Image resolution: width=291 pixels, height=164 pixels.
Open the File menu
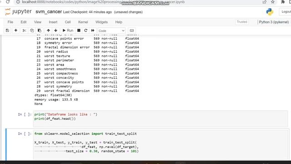coord(10,22)
